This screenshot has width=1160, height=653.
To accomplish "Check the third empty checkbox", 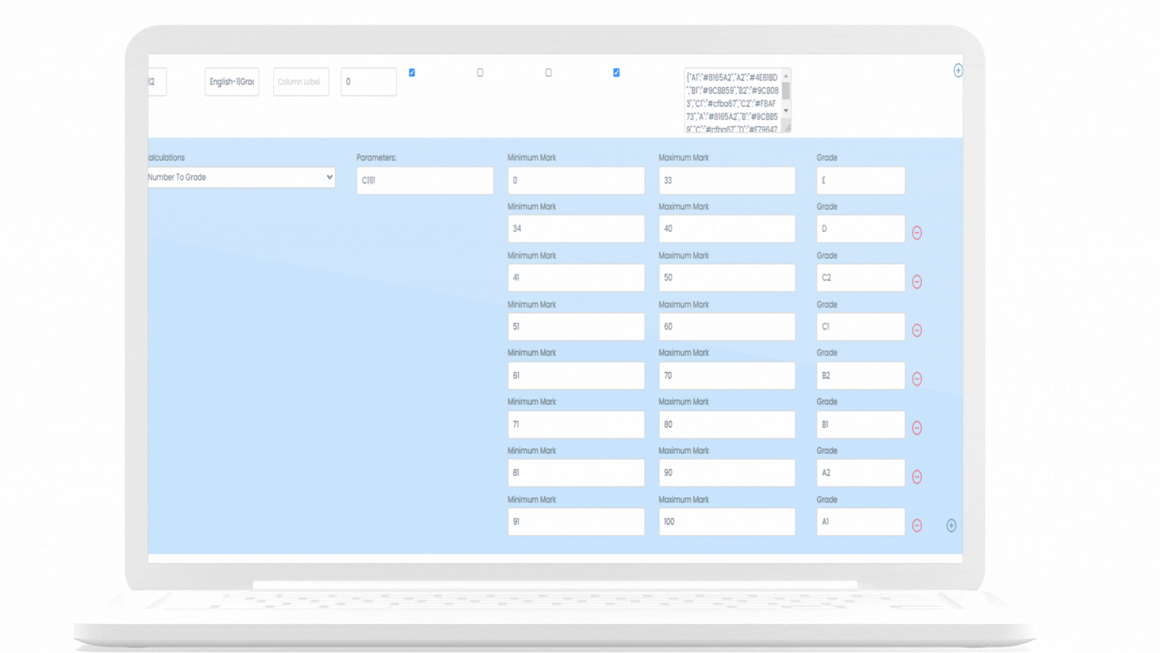I will (x=548, y=72).
